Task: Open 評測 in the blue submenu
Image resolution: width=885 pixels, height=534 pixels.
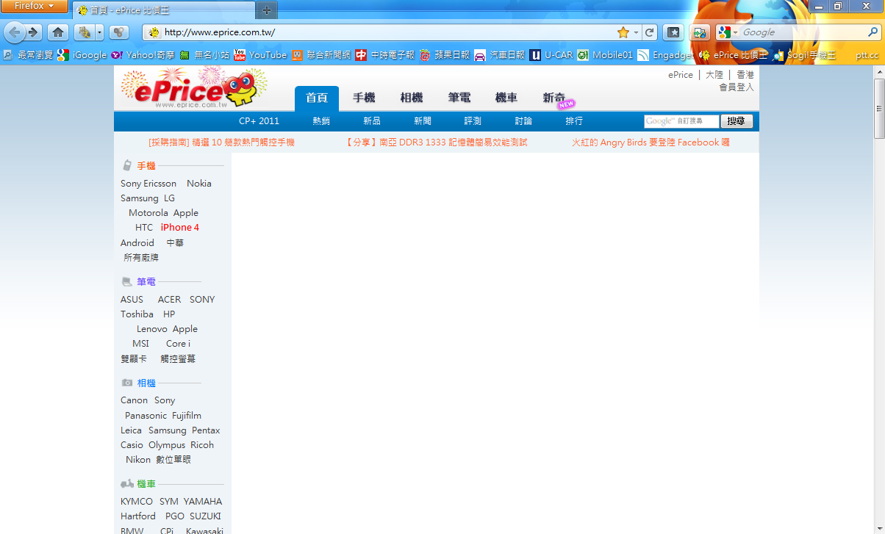Action: click(473, 121)
